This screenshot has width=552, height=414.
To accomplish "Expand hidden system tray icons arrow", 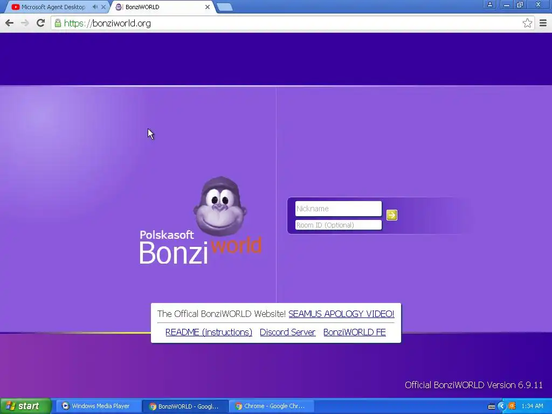I will 502,406.
